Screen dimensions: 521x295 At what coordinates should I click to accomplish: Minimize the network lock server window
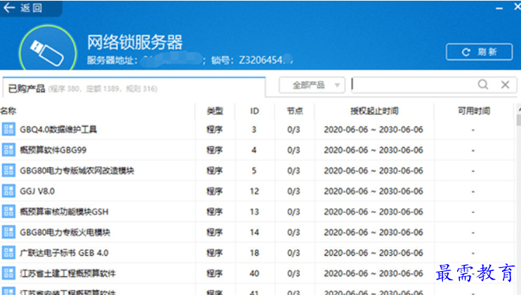click(x=499, y=8)
